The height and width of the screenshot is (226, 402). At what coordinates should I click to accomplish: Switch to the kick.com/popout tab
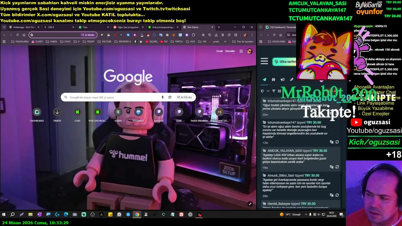coord(163,27)
